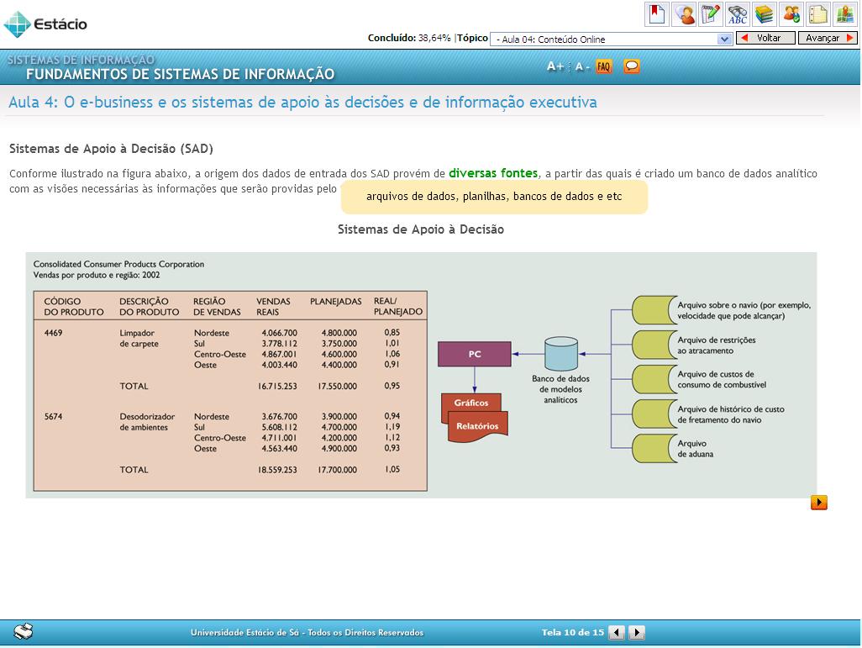Screen dimensions: 862x648
Task: Open the stacked books library icon
Action: coord(765,14)
